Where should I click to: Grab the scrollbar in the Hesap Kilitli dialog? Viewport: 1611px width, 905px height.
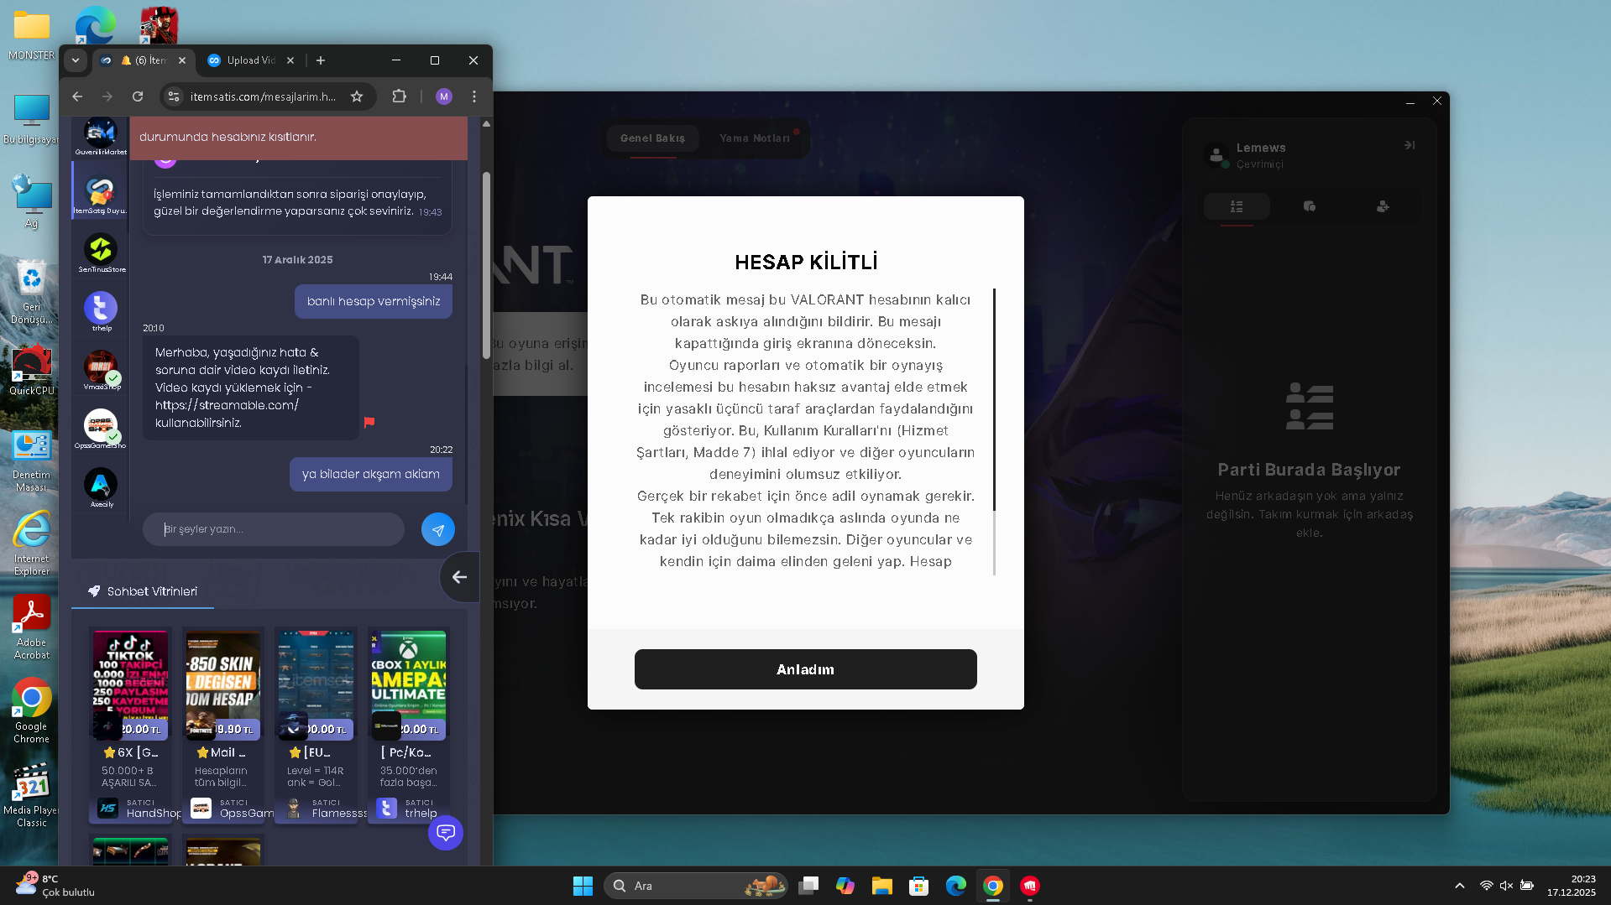[x=994, y=400]
